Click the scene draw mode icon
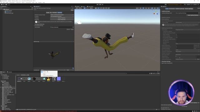The image size is (200, 112). [137, 8]
